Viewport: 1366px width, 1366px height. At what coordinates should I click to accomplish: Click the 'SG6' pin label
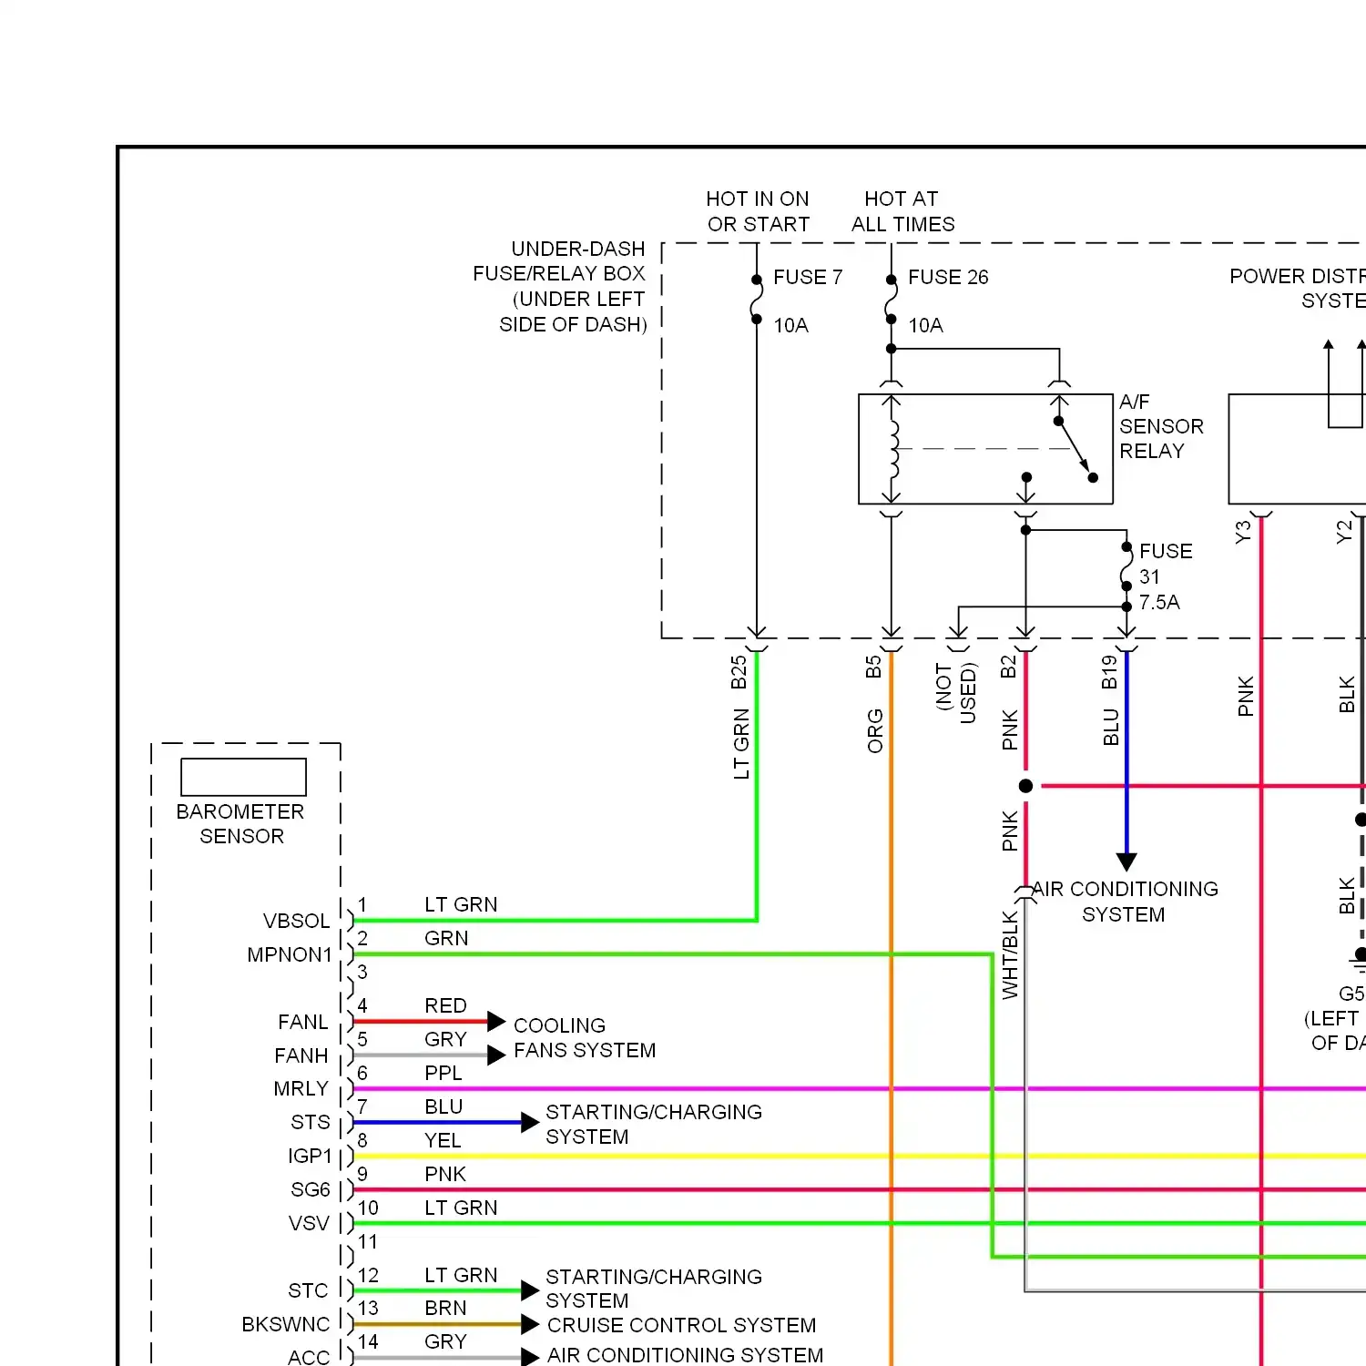point(311,1189)
